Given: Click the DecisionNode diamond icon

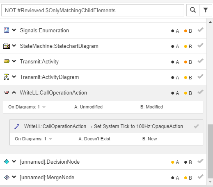Looking at the screenshot, I should pos(7,162).
